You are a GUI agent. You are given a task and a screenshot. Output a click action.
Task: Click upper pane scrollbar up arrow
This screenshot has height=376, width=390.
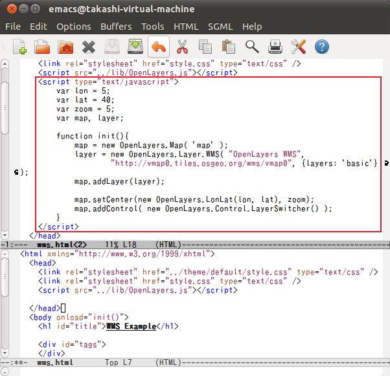[x=5, y=64]
